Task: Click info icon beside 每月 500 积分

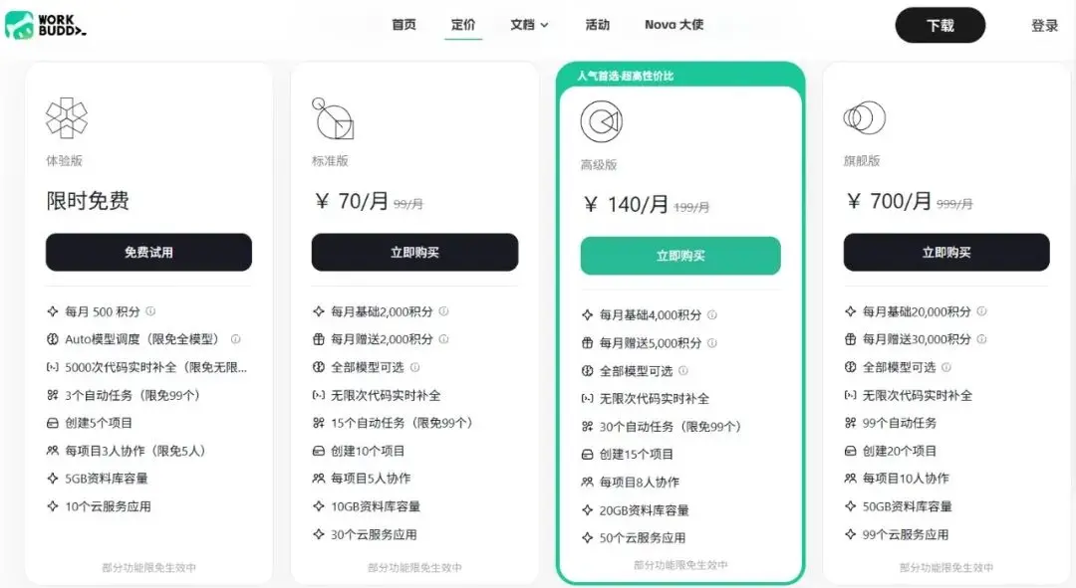Action: click(x=151, y=311)
